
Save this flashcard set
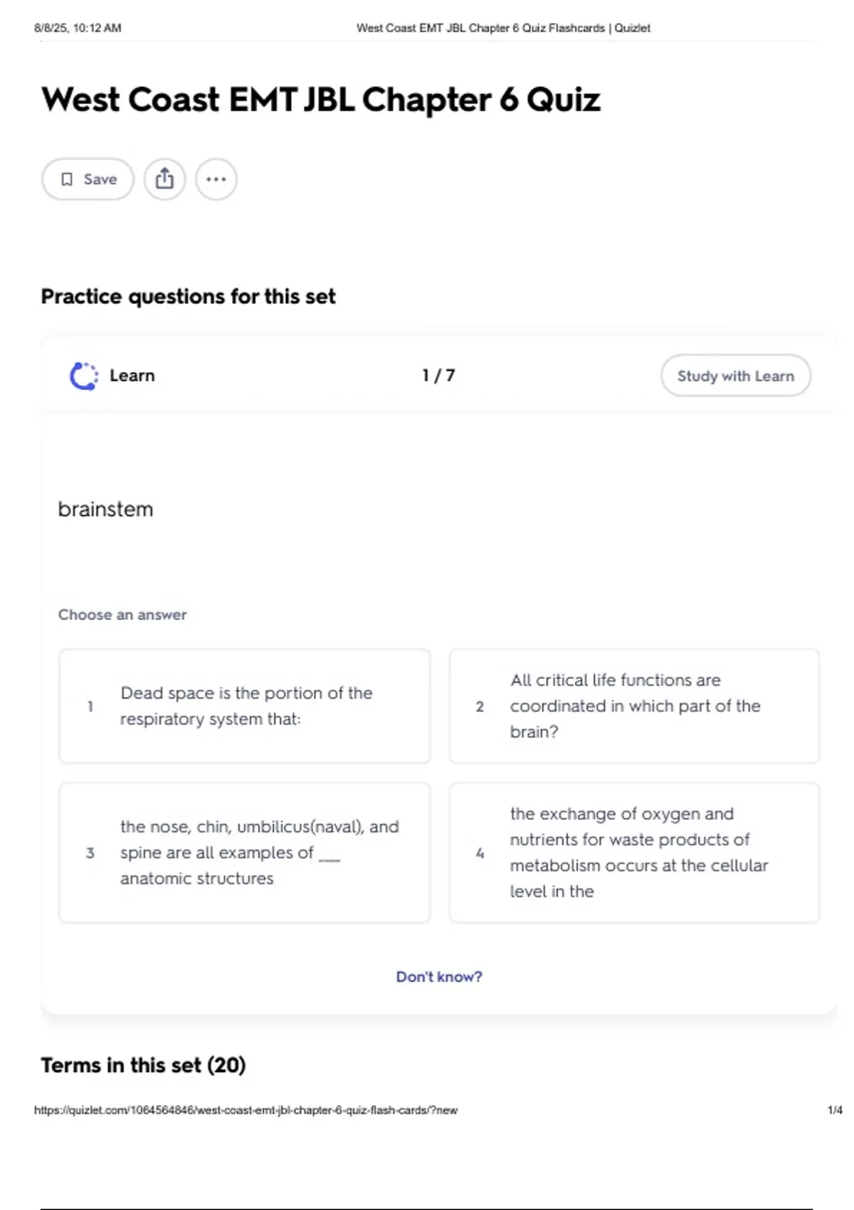[x=88, y=179]
